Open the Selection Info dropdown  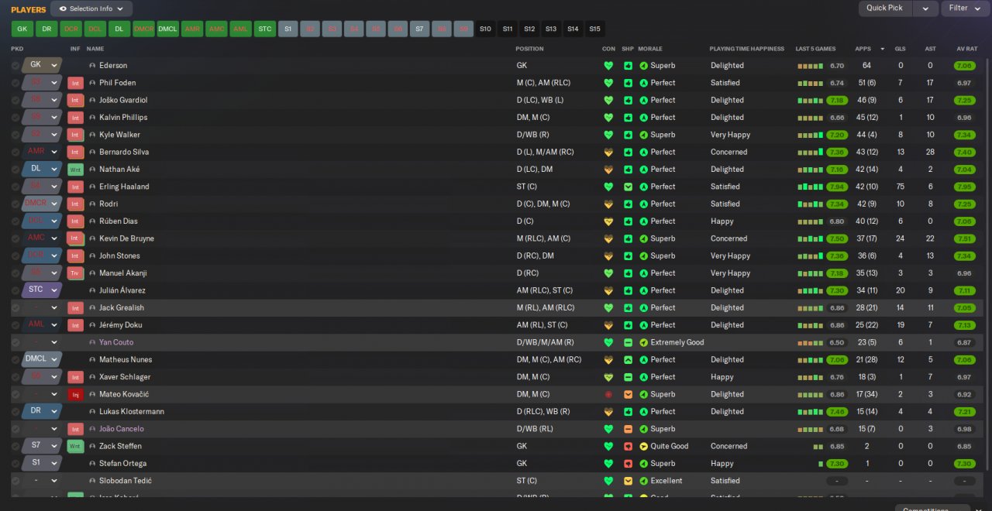pos(91,9)
